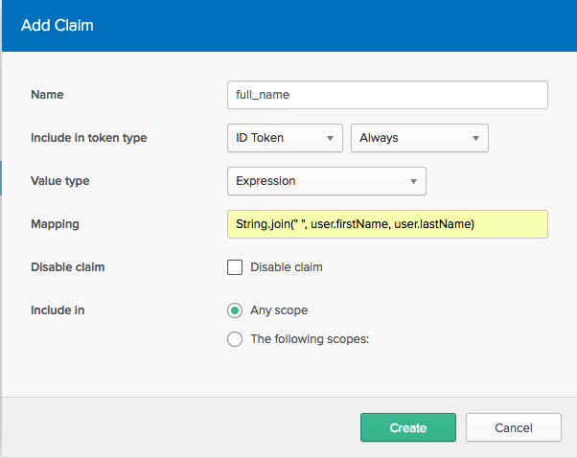Open the ID Token type dropdown
This screenshot has height=458, width=577.
tap(285, 138)
